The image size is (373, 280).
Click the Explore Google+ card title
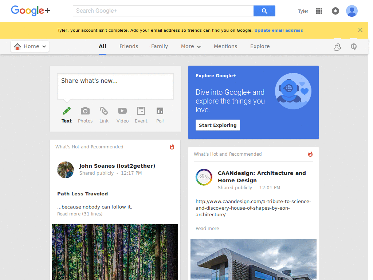coord(216,76)
